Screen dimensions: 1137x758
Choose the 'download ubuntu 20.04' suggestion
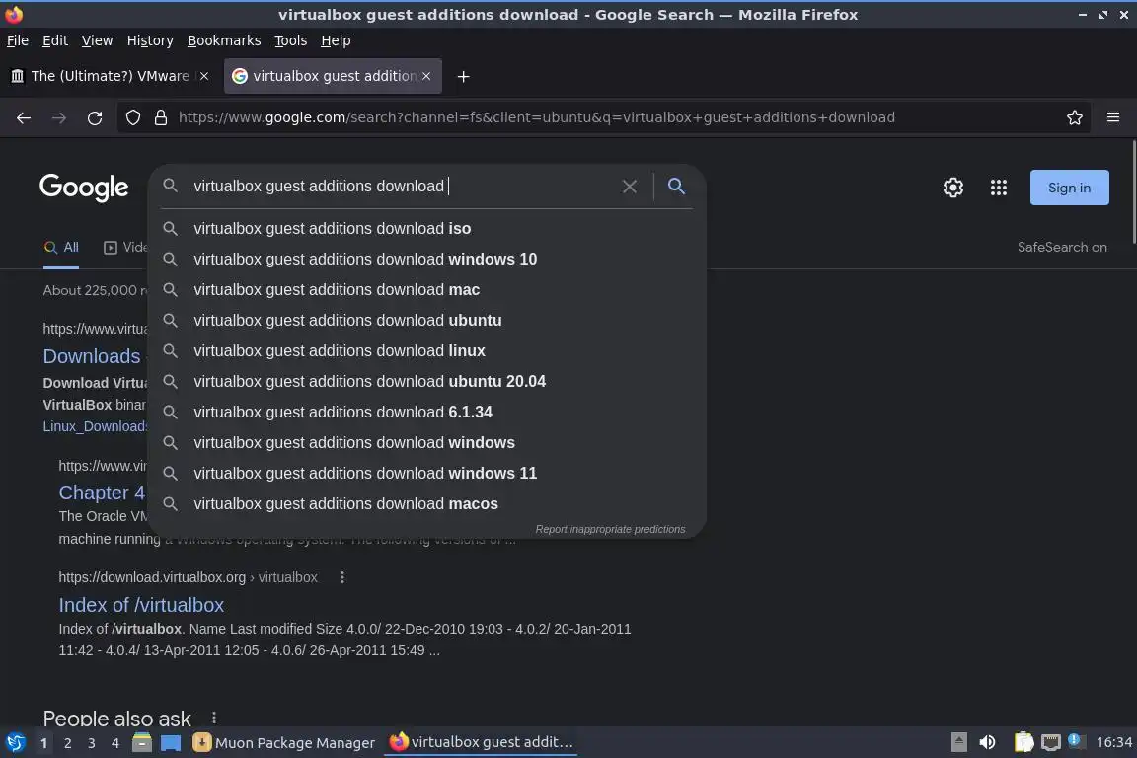(426, 382)
